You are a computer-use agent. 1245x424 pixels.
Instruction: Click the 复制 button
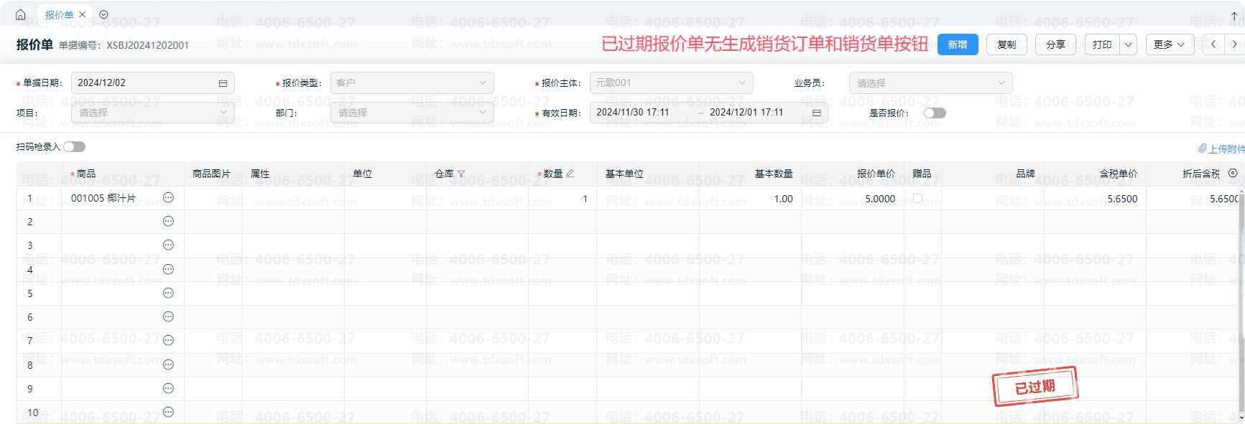point(1006,44)
